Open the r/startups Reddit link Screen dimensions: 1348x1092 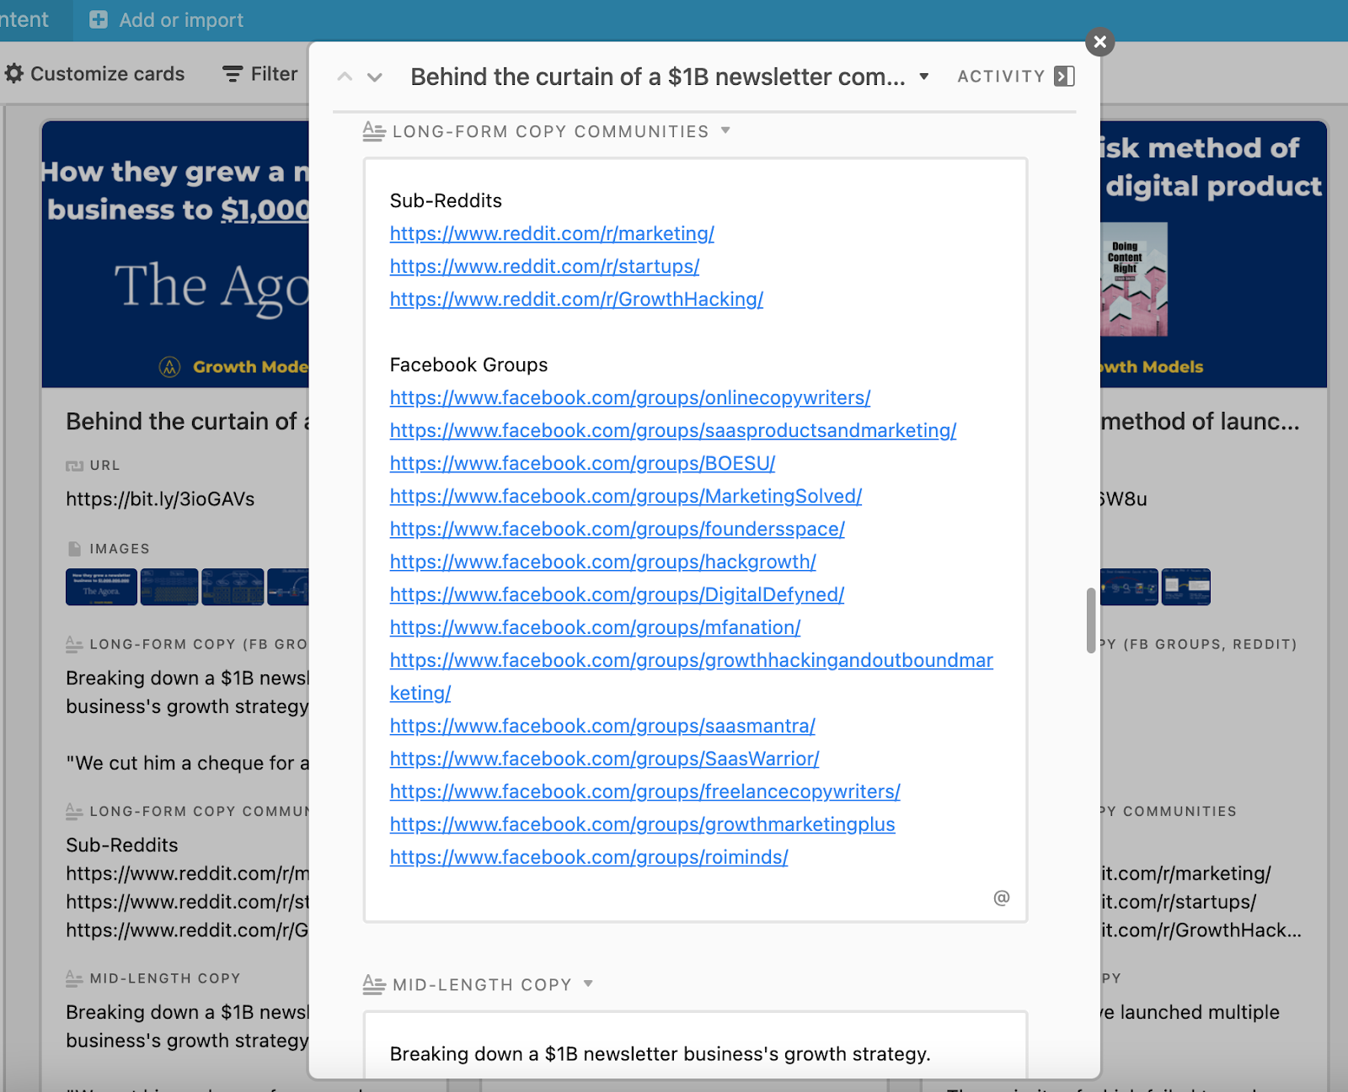tap(544, 266)
